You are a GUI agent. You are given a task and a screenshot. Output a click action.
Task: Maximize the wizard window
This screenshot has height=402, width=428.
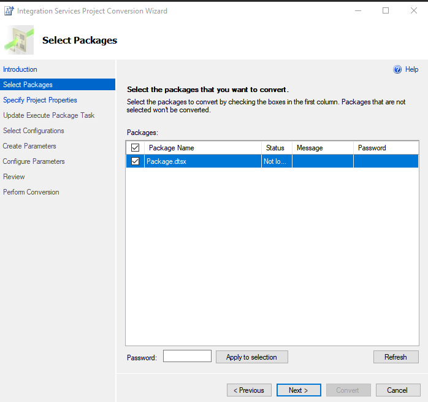[386, 10]
